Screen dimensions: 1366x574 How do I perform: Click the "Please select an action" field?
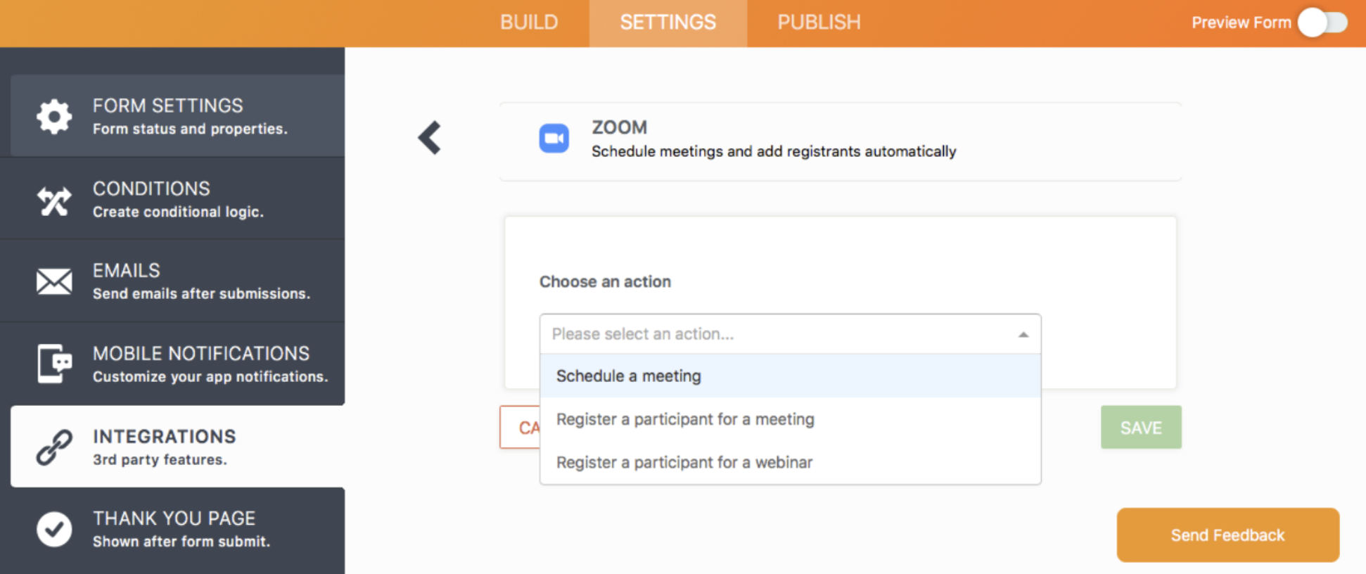coord(774,334)
